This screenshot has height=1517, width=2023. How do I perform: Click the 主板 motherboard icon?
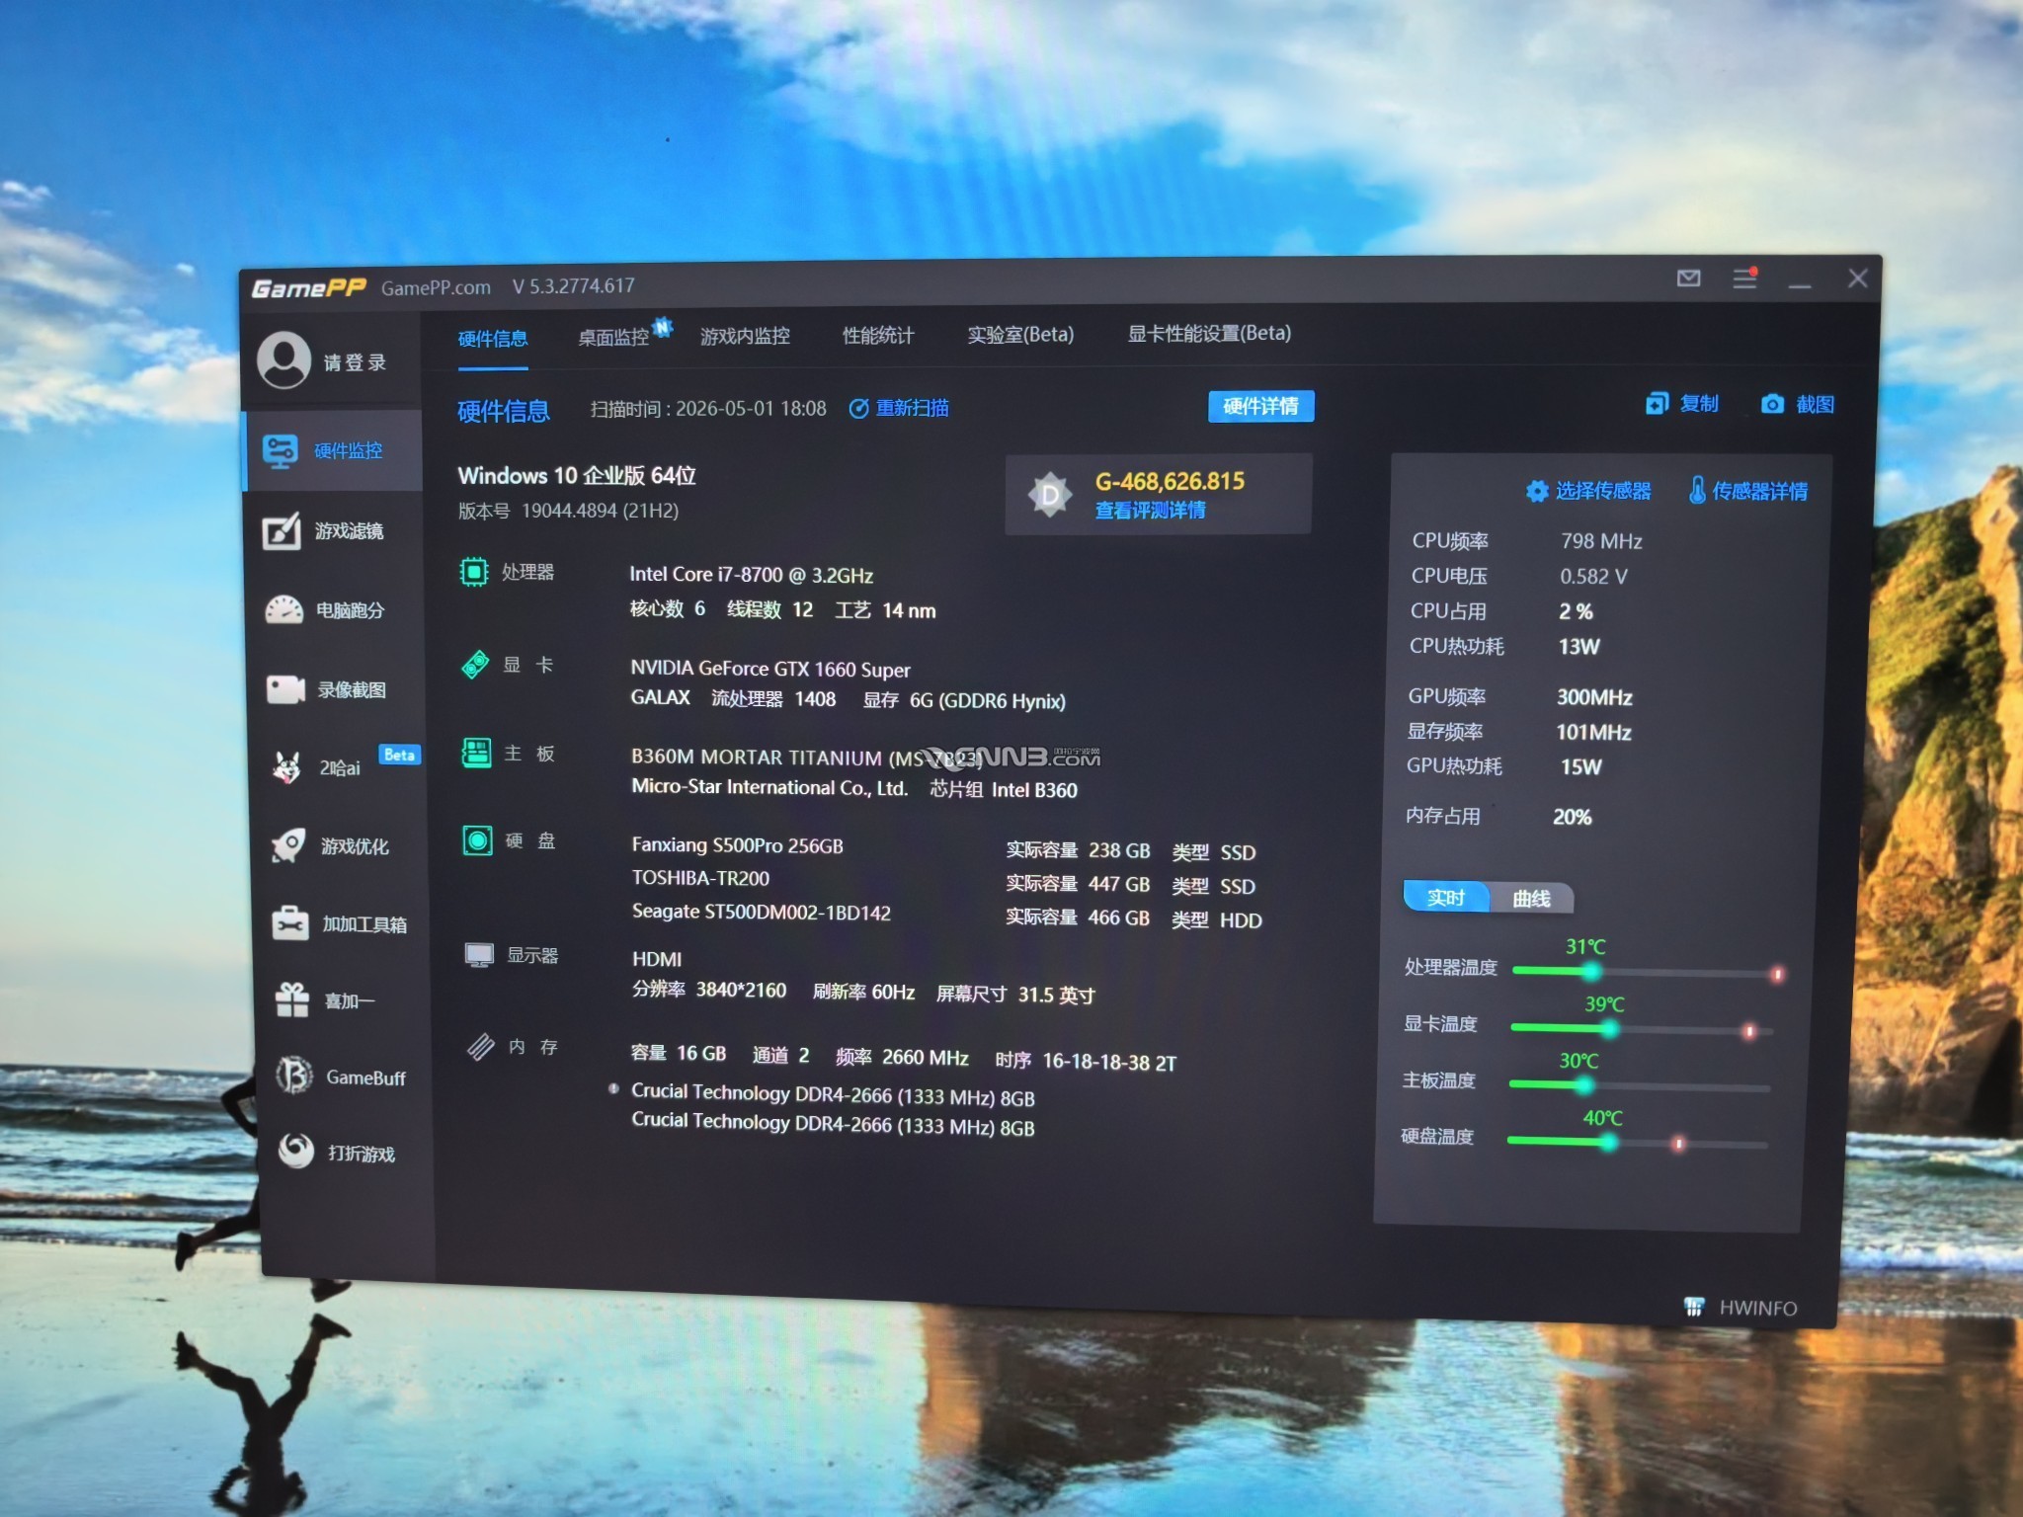pyautogui.click(x=476, y=753)
